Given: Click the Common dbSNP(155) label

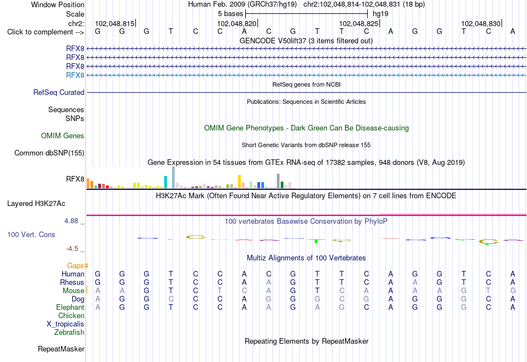Looking at the screenshot, I should tap(49, 153).
